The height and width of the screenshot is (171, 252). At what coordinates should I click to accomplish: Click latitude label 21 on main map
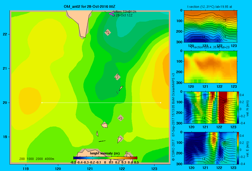pyautogui.click(x=5, y=68)
